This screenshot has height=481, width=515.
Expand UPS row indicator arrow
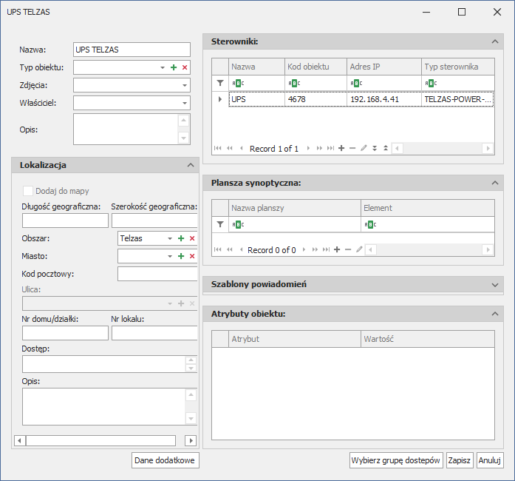click(x=220, y=99)
